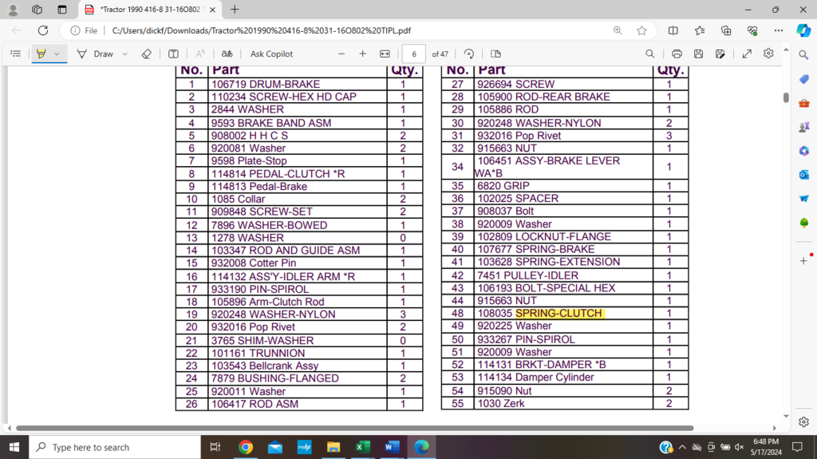The image size is (817, 459).
Task: Expand the highlight color dropdown arrow
Action: click(x=57, y=53)
